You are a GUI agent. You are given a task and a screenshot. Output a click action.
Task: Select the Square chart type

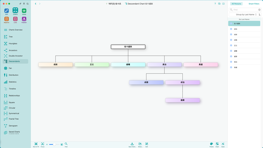point(16,102)
